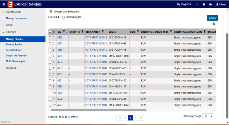The height and width of the screenshot is (125, 229).
Task: Filter by the Designation column icon
Action: click(103, 32)
